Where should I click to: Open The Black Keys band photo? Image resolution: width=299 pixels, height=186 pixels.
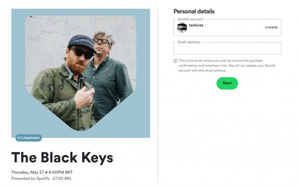coord(81,73)
